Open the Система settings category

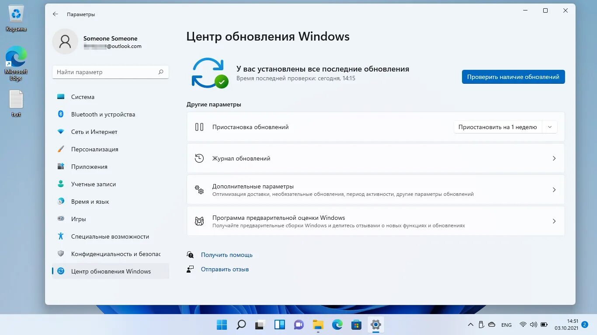[110, 97]
